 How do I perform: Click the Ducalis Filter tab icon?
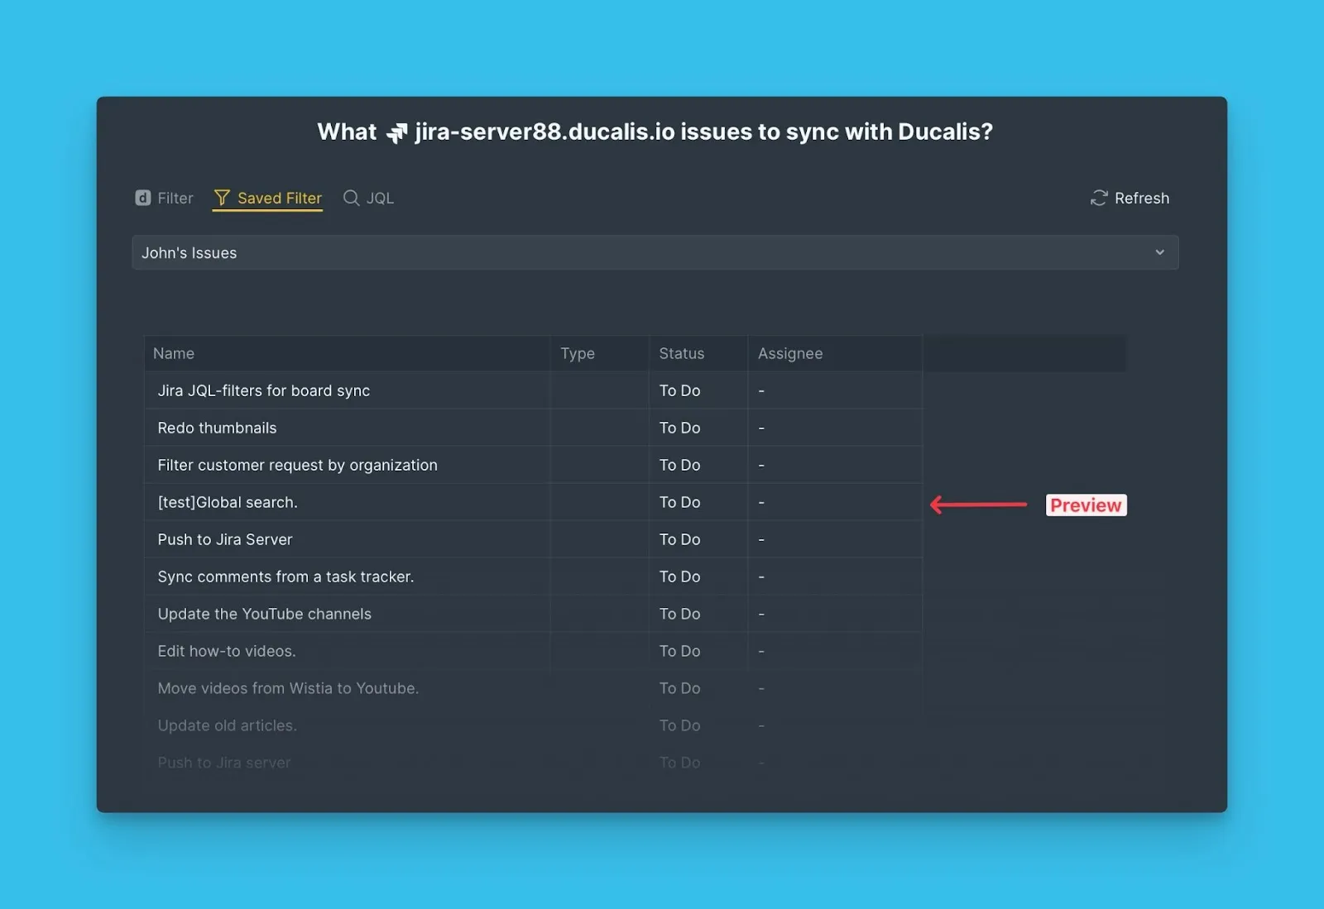coord(143,198)
